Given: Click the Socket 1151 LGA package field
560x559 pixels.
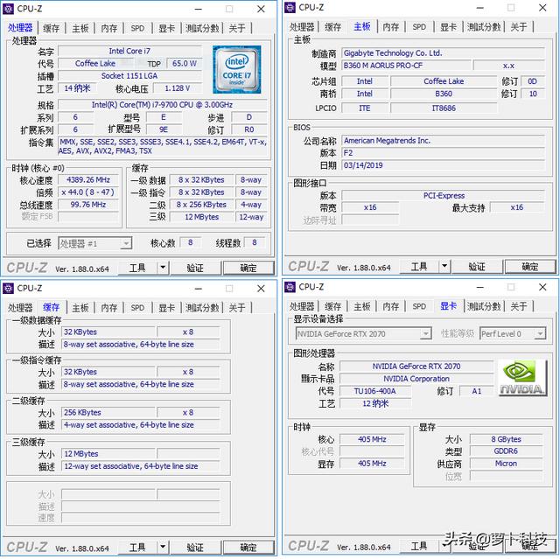Looking at the screenshot, I should coord(129,76).
